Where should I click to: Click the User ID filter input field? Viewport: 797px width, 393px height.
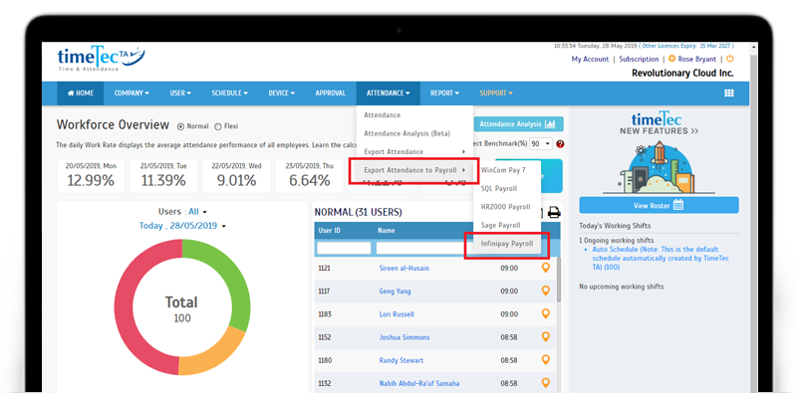(x=344, y=249)
